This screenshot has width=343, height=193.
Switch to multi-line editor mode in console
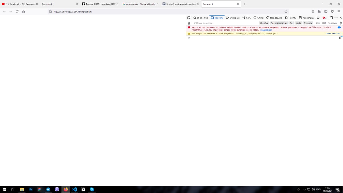(x=341, y=38)
